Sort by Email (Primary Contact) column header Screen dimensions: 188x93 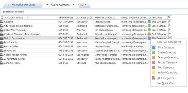tap(134, 17)
